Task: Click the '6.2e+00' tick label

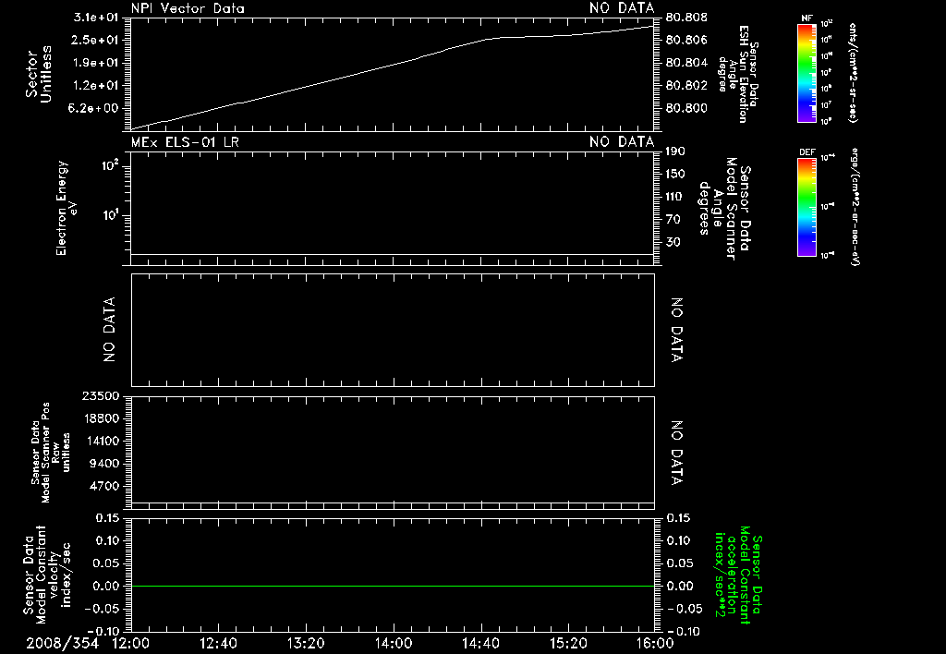Action: tap(93, 108)
